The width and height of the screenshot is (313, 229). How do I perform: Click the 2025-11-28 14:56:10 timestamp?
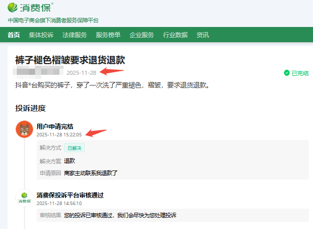point(59,203)
